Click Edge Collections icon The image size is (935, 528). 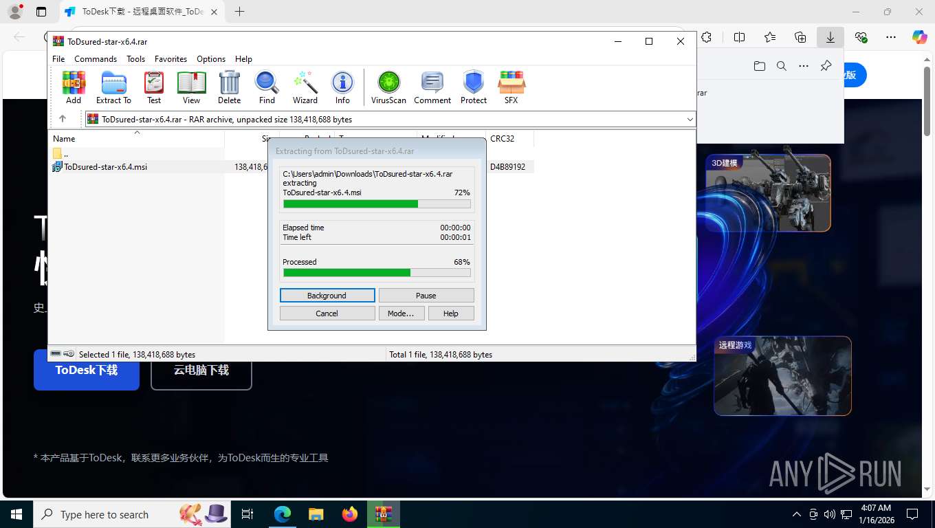pyautogui.click(x=800, y=37)
